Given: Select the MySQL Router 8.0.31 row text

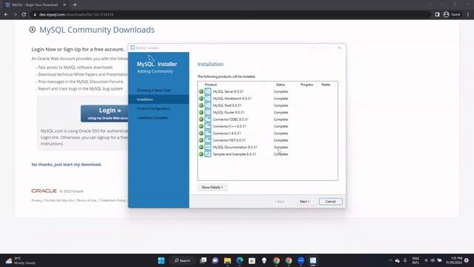Looking at the screenshot, I should click(229, 112).
